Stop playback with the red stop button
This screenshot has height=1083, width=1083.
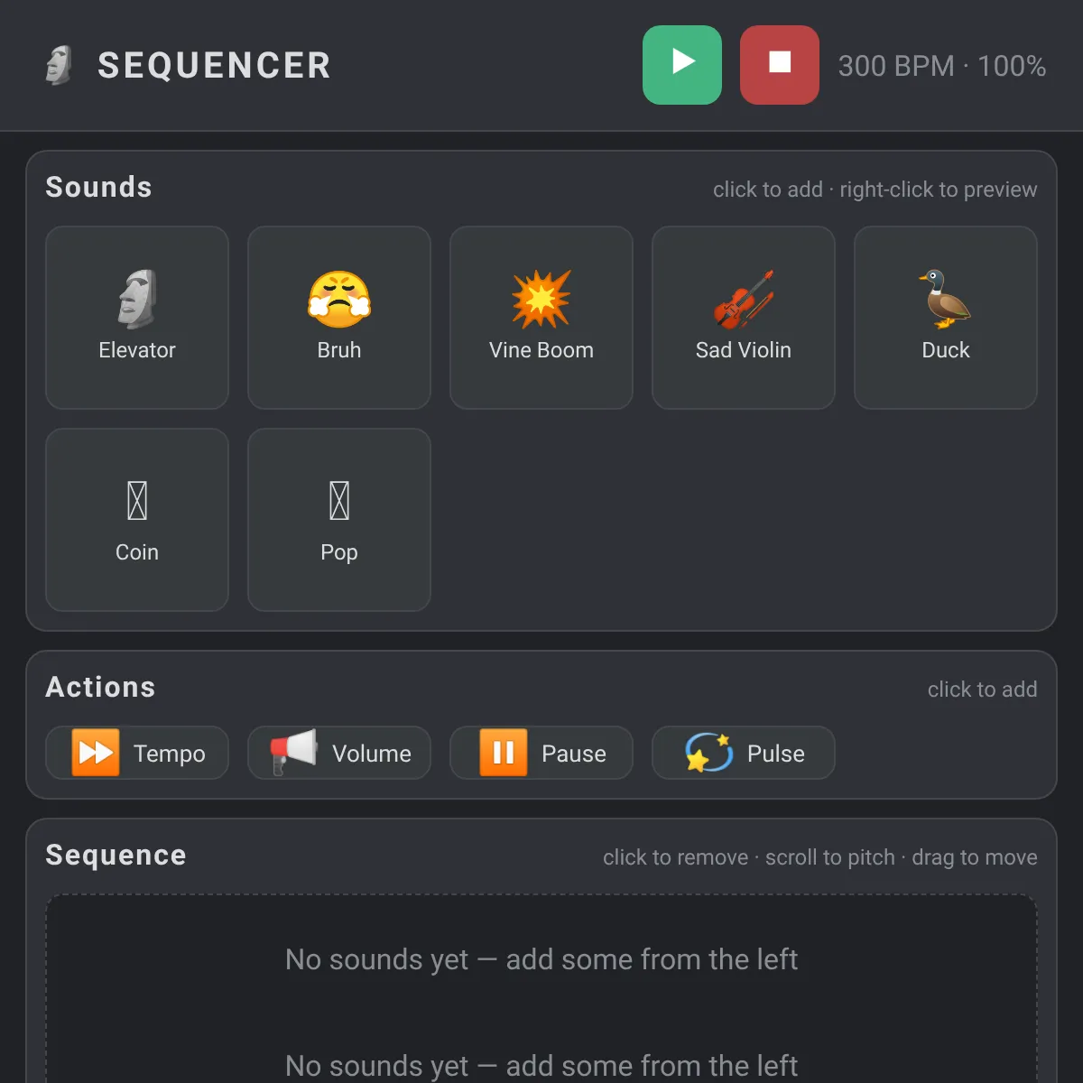[780, 65]
